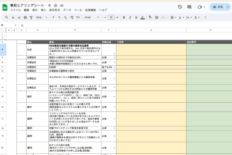Open the 挿入 menu
The height and width of the screenshot is (155, 232).
click(x=43, y=10)
